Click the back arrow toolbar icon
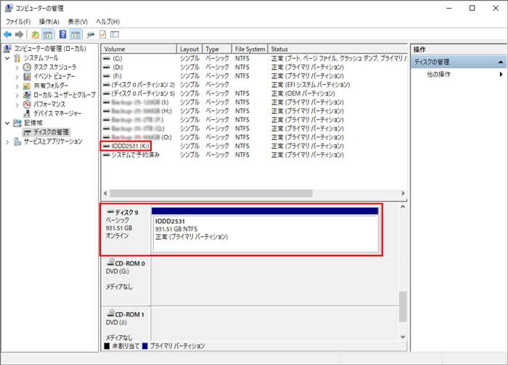The image size is (508, 365). click(7, 34)
